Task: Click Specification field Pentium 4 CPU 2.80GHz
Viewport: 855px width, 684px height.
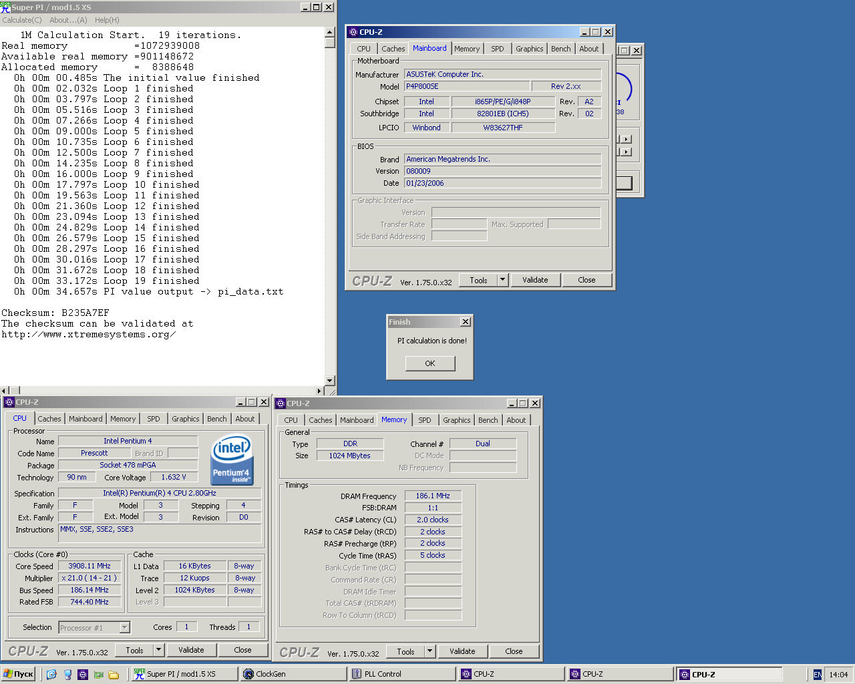Action: pyautogui.click(x=160, y=493)
